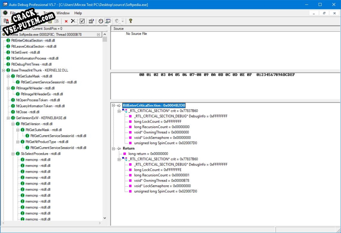
Task: Click the bold Return label
Action: [x=128, y=149]
